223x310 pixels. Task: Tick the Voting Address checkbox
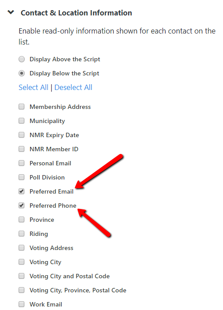[21, 248]
